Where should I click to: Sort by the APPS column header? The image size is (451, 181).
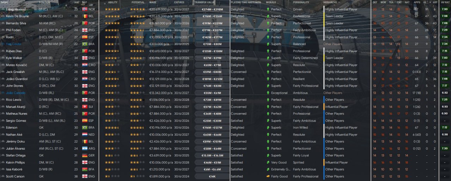click(x=417, y=2)
